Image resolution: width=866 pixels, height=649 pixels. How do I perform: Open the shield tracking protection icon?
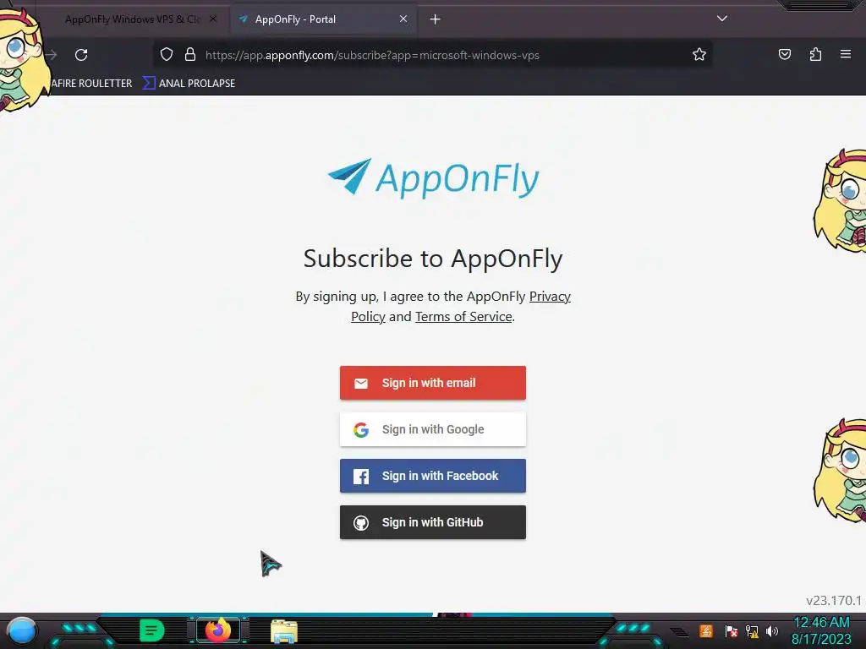click(167, 55)
